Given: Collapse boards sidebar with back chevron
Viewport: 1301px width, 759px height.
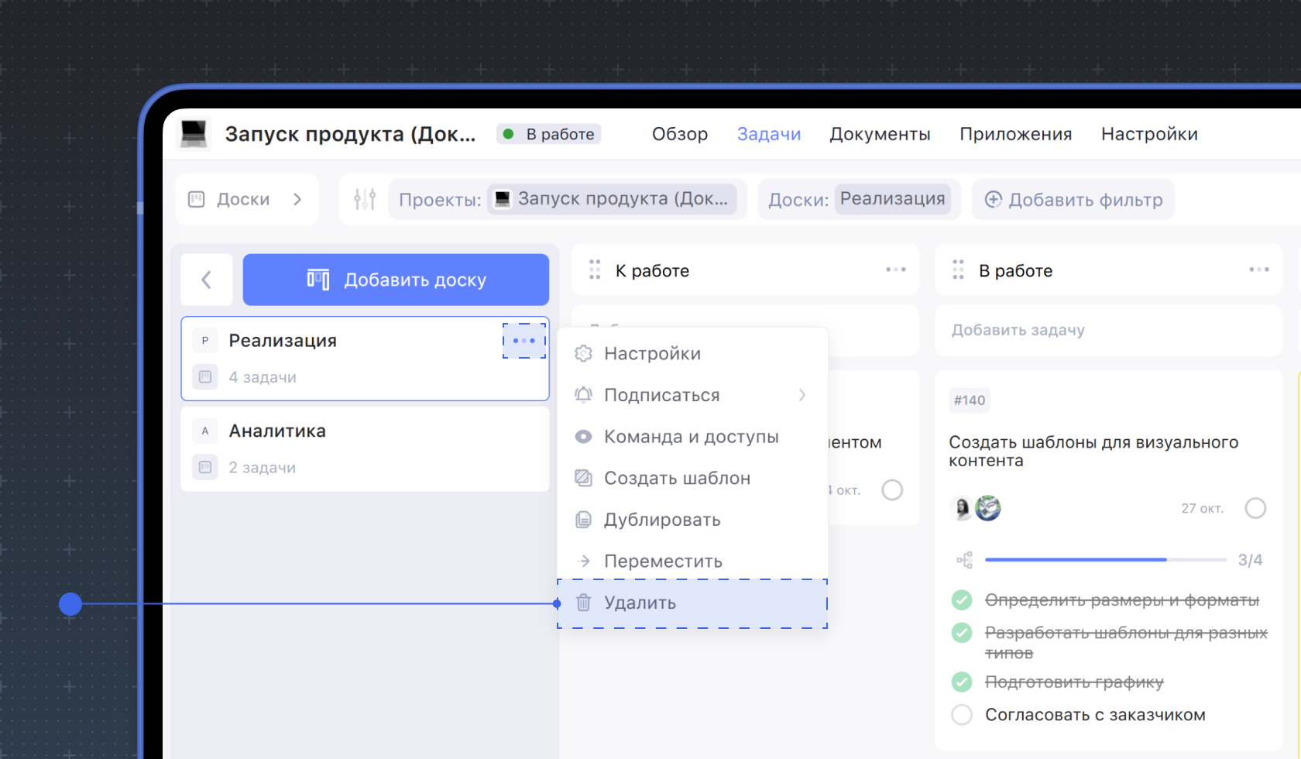Looking at the screenshot, I should pyautogui.click(x=207, y=280).
